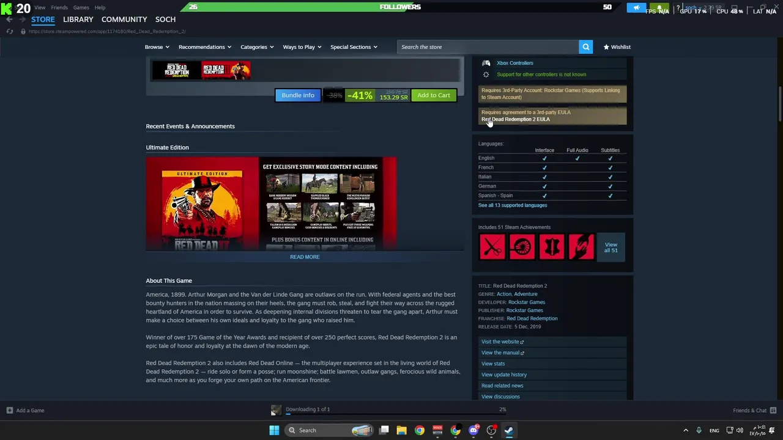Click the Steam taskbar icon
Viewport: 783px width, 440px height.
[x=509, y=430]
